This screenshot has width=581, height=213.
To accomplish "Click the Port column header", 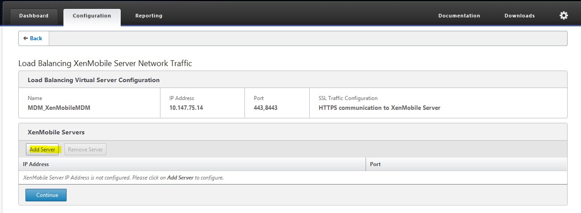I will pyautogui.click(x=375, y=164).
